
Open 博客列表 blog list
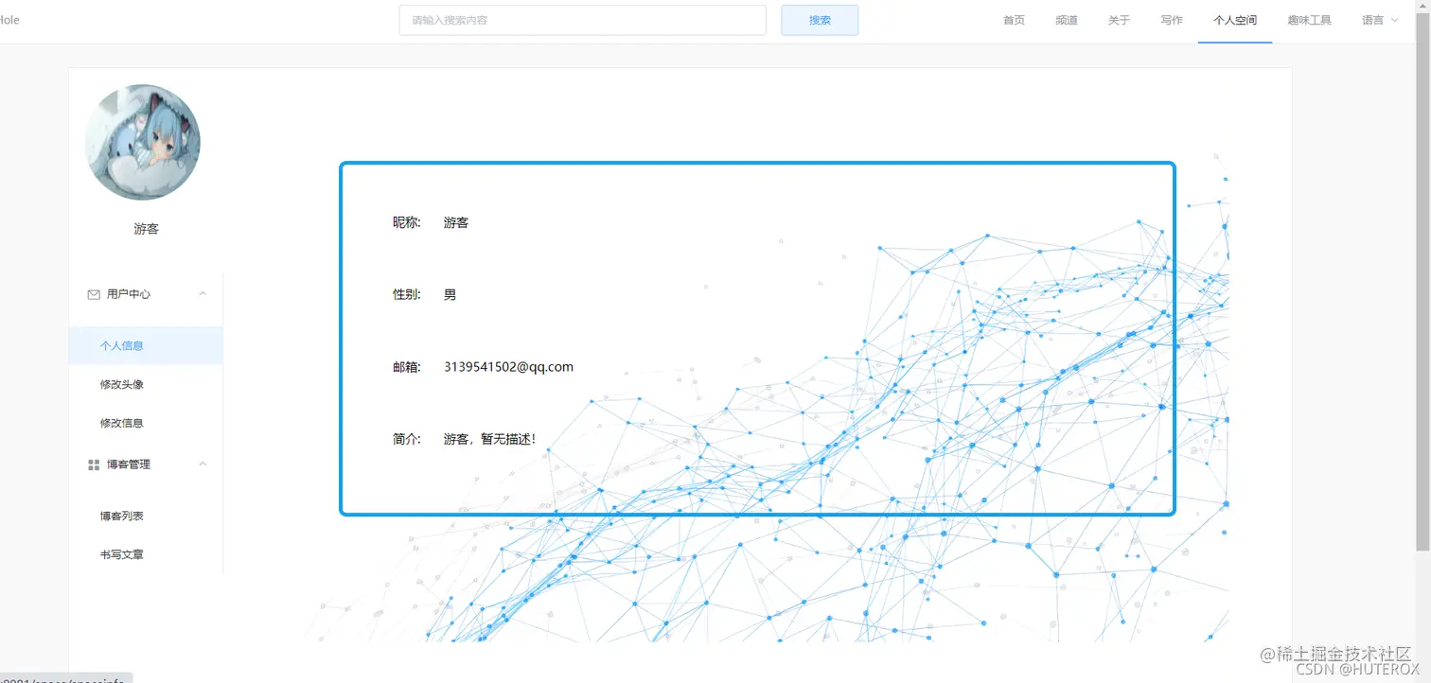pos(120,516)
